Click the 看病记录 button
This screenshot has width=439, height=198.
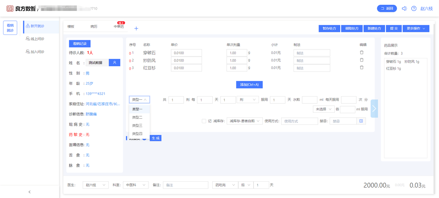tap(80, 44)
